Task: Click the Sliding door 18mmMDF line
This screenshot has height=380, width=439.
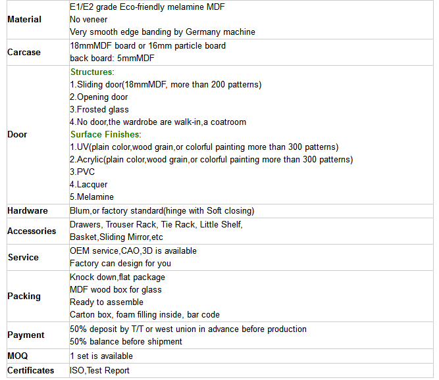Action: pyautogui.click(x=165, y=84)
